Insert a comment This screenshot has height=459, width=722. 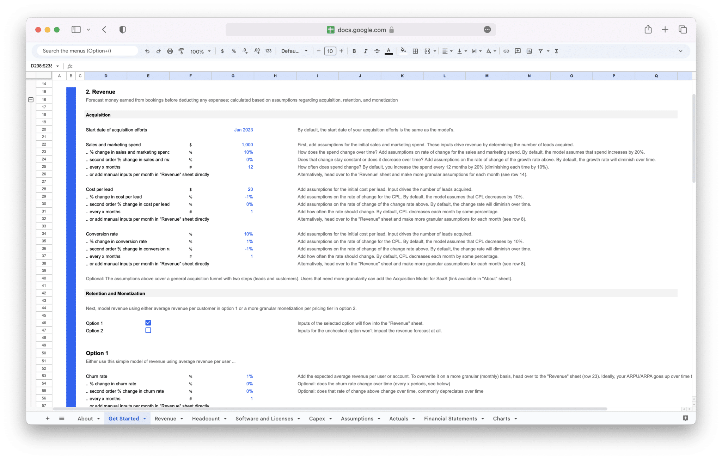pyautogui.click(x=518, y=51)
